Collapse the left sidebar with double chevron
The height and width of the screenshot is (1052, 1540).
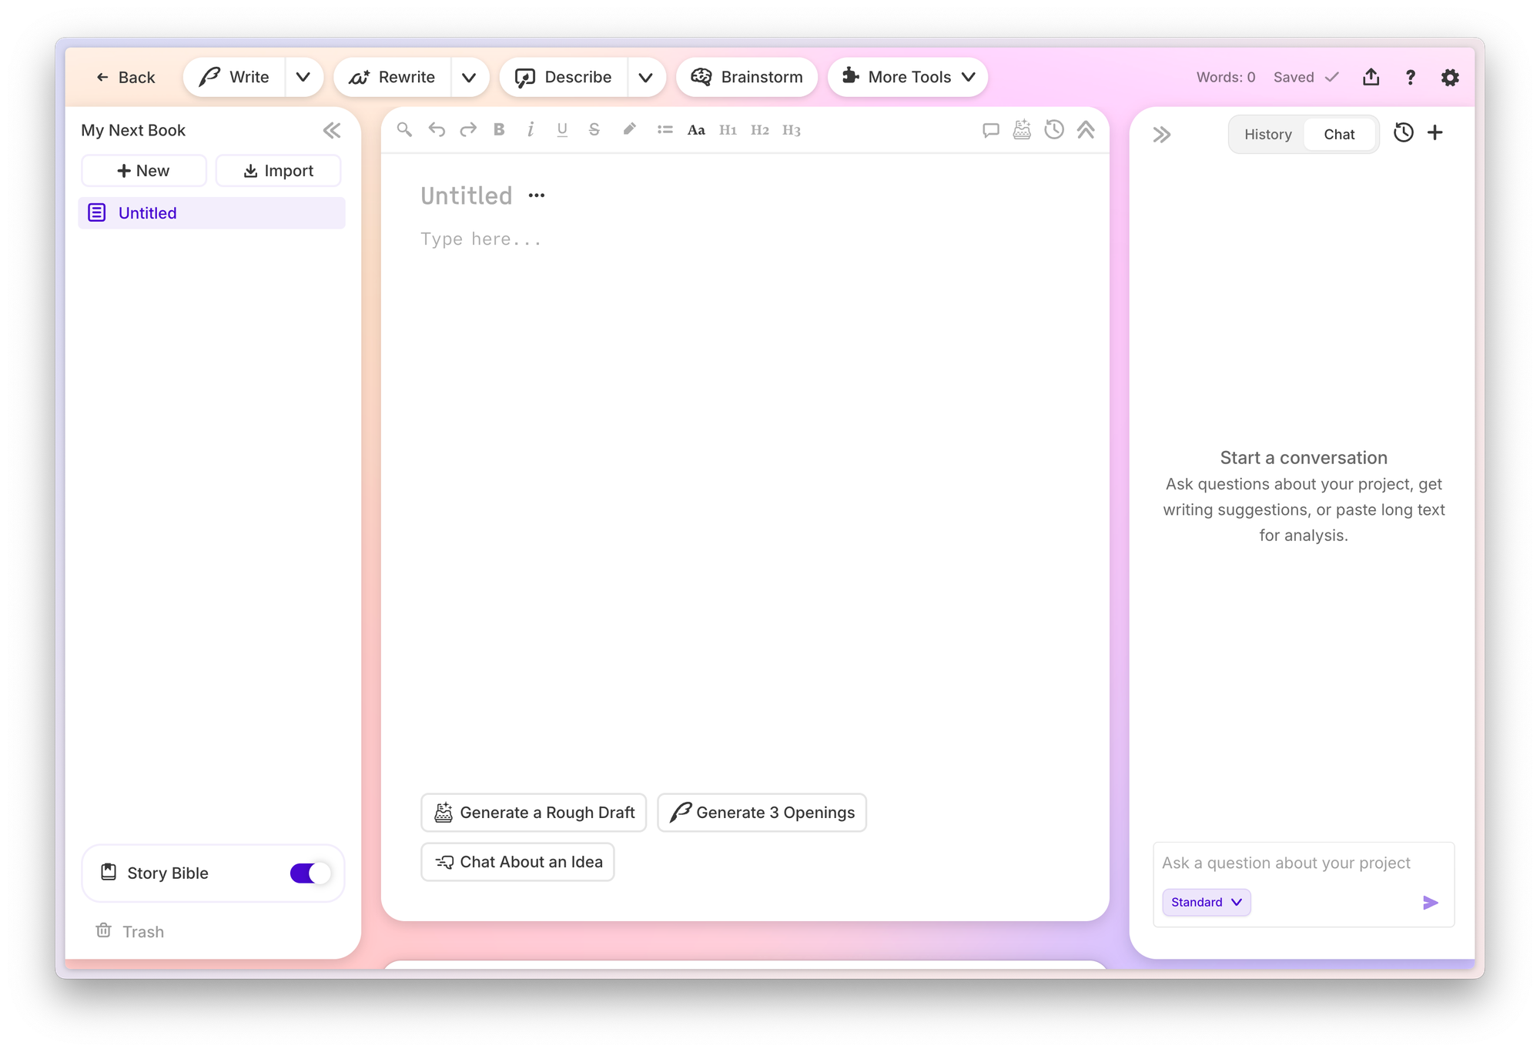click(332, 130)
